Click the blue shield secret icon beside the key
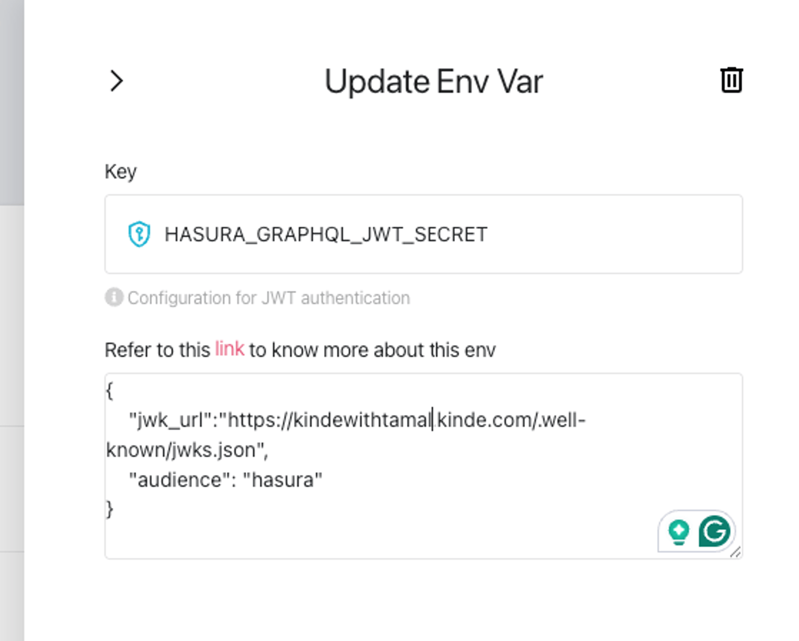This screenshot has height=641, width=799. [139, 233]
